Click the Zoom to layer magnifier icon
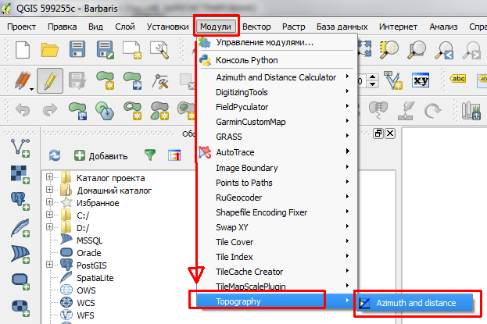The width and height of the screenshot is (487, 324). tap(417, 50)
